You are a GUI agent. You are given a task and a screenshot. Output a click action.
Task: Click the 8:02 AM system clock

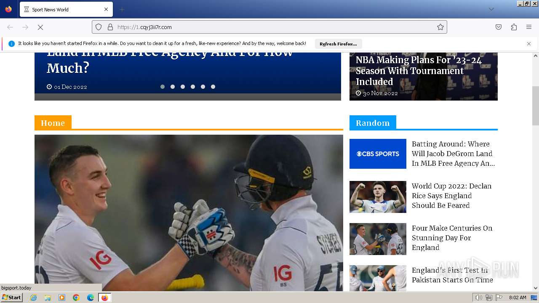tap(518, 298)
